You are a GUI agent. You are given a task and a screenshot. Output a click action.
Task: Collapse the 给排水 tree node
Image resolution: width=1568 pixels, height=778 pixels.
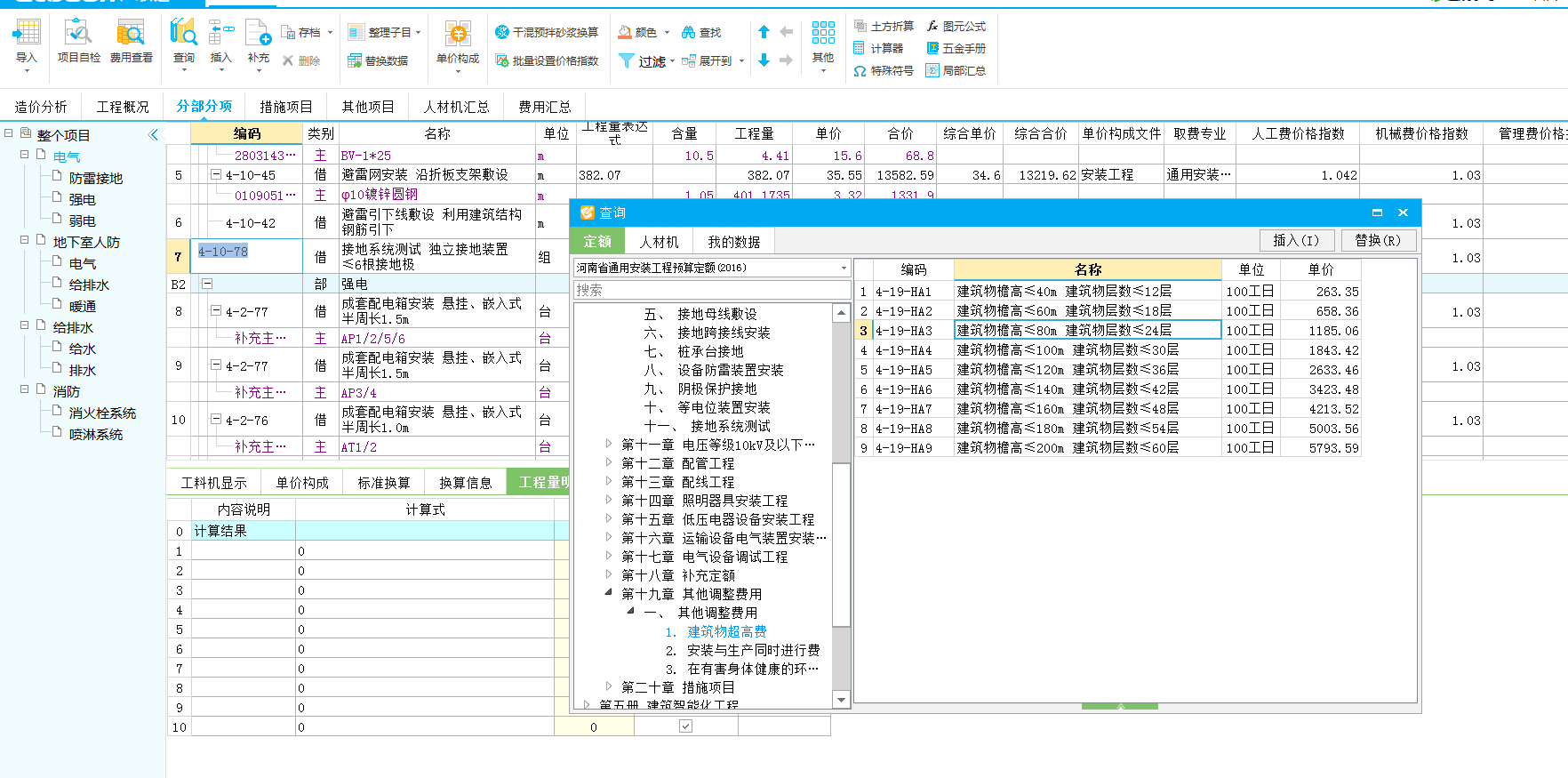pos(25,325)
